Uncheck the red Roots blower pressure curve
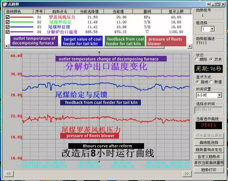228x181 pixels. tap(7, 17)
